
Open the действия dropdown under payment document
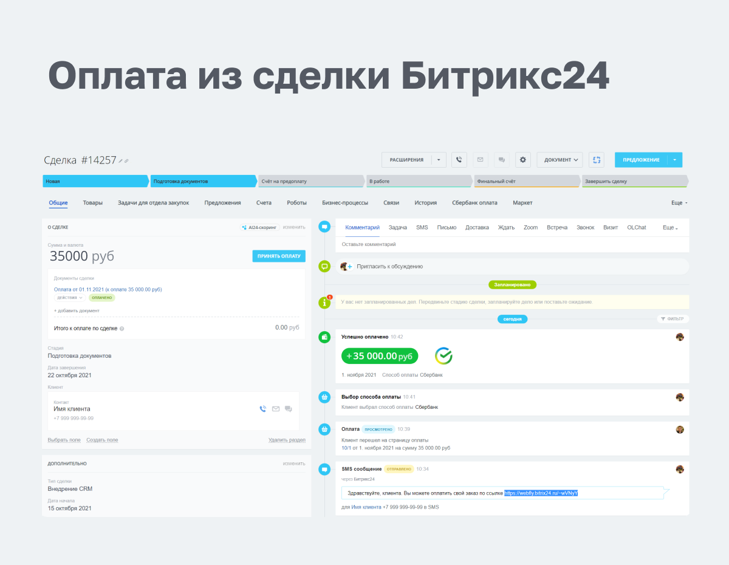[x=69, y=298]
